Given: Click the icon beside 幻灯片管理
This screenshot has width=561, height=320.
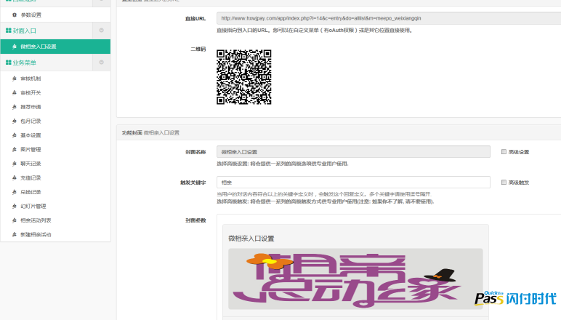Looking at the screenshot, I should 15,206.
